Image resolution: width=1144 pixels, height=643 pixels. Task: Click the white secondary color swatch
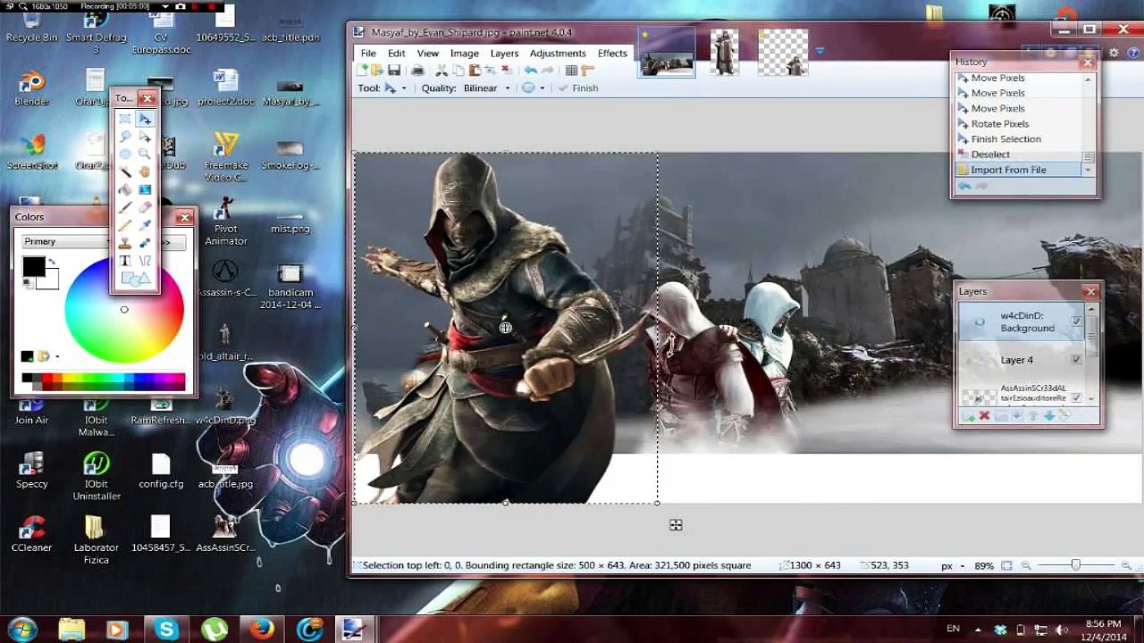[50, 281]
